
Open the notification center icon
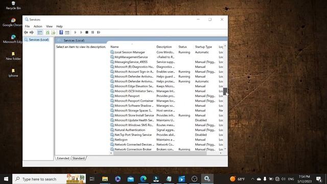[319, 179]
